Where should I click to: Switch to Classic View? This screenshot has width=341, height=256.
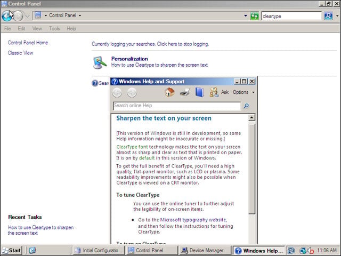pyautogui.click(x=20, y=53)
